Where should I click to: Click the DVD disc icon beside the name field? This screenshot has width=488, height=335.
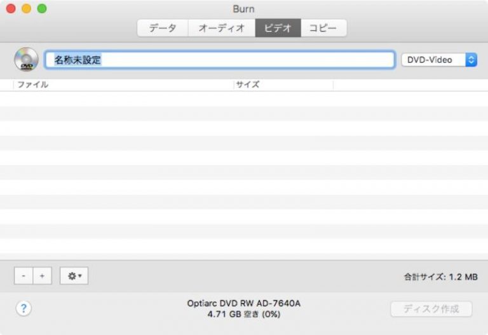click(26, 60)
